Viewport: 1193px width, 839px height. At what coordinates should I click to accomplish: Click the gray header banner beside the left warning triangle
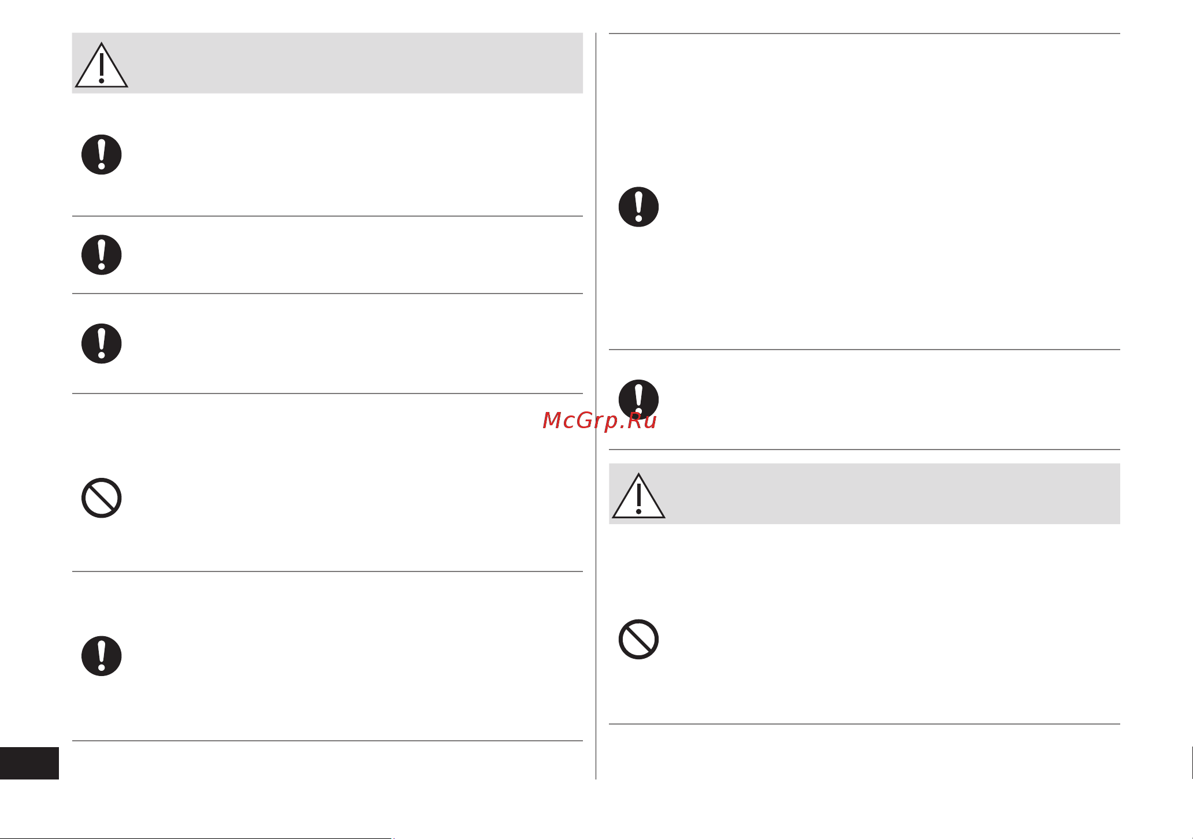click(355, 63)
